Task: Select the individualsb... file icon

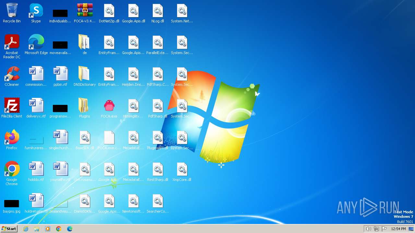Action: (x=60, y=13)
